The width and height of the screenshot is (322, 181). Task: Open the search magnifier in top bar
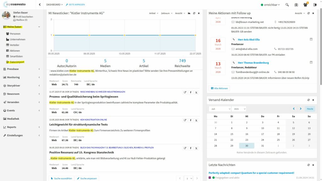pos(287,5)
